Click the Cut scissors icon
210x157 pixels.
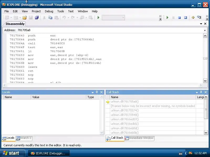(44, 18)
